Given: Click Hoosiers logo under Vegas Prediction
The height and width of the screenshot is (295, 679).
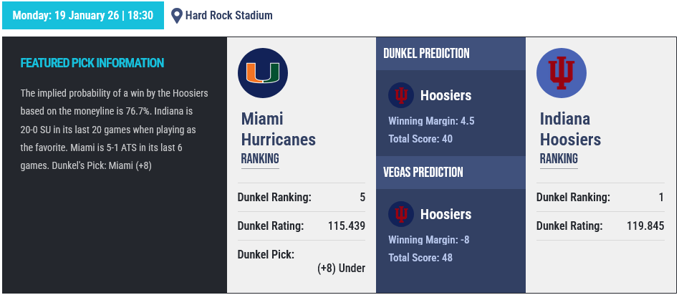Looking at the screenshot, I should point(401,214).
